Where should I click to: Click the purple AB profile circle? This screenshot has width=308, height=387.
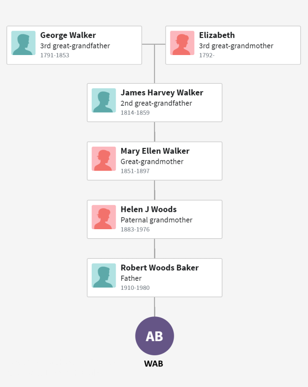154,336
